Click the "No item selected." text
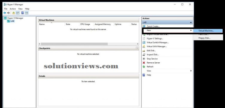This screenshot has width=225, height=108. point(88,81)
